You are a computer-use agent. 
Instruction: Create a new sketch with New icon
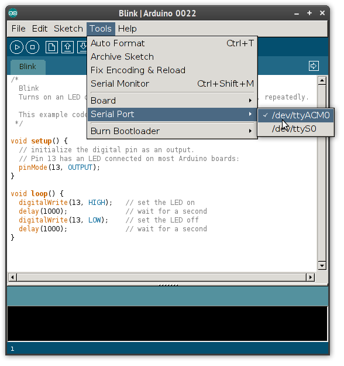[51, 47]
